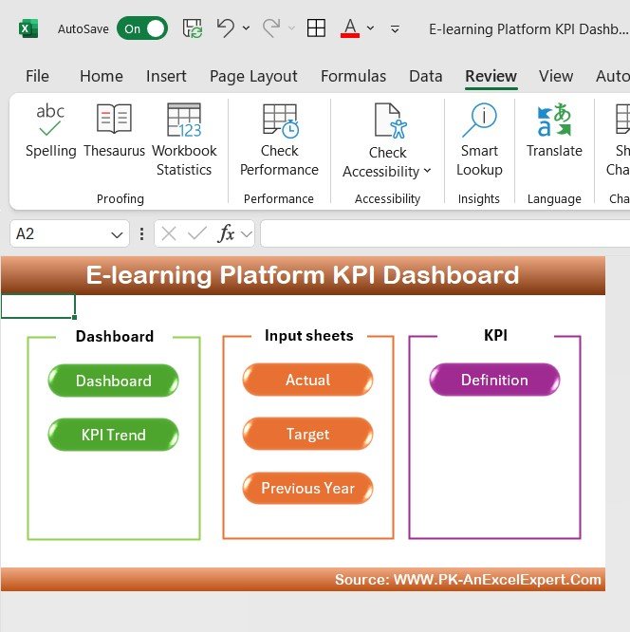Open the Undo history dropdown arrow
The height and width of the screenshot is (632, 630).
[246, 28]
